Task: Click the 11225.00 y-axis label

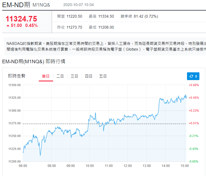Action: [x=15, y=149]
